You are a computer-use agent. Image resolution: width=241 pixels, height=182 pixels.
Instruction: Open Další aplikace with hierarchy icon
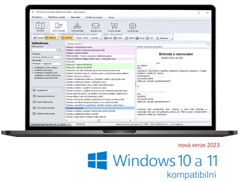pos(77,27)
